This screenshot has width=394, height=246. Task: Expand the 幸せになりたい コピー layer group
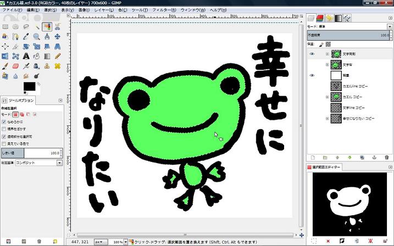point(327,119)
